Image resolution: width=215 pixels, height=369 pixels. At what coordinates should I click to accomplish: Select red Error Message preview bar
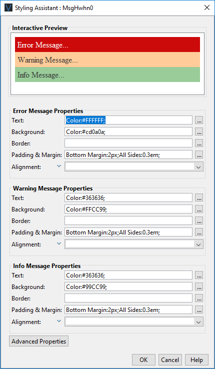click(107, 44)
